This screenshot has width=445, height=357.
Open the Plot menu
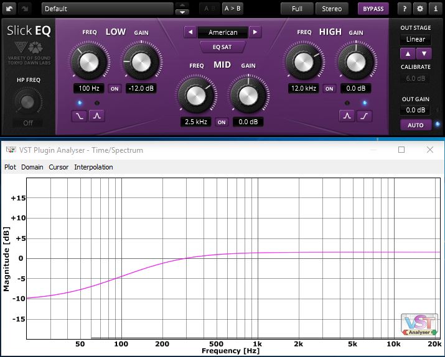tap(10, 167)
